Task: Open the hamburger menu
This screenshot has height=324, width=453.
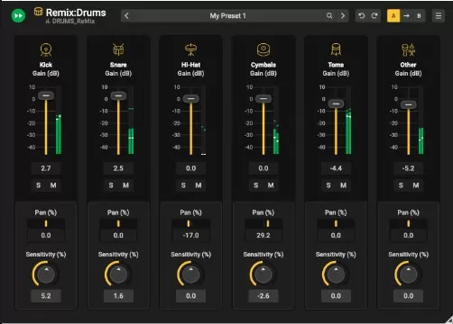Action: click(439, 16)
